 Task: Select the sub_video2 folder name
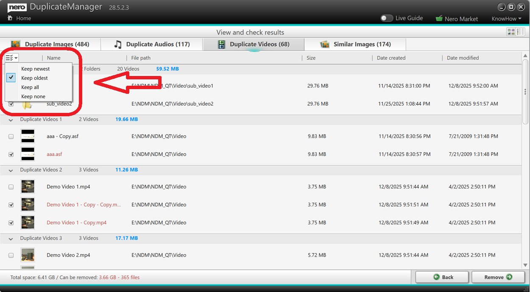click(59, 104)
